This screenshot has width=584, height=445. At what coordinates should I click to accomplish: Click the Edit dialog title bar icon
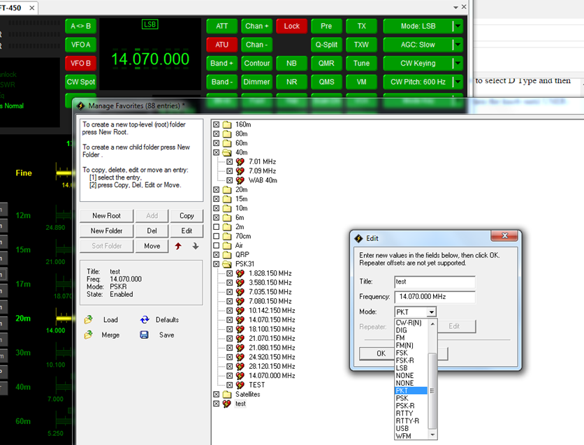point(358,238)
